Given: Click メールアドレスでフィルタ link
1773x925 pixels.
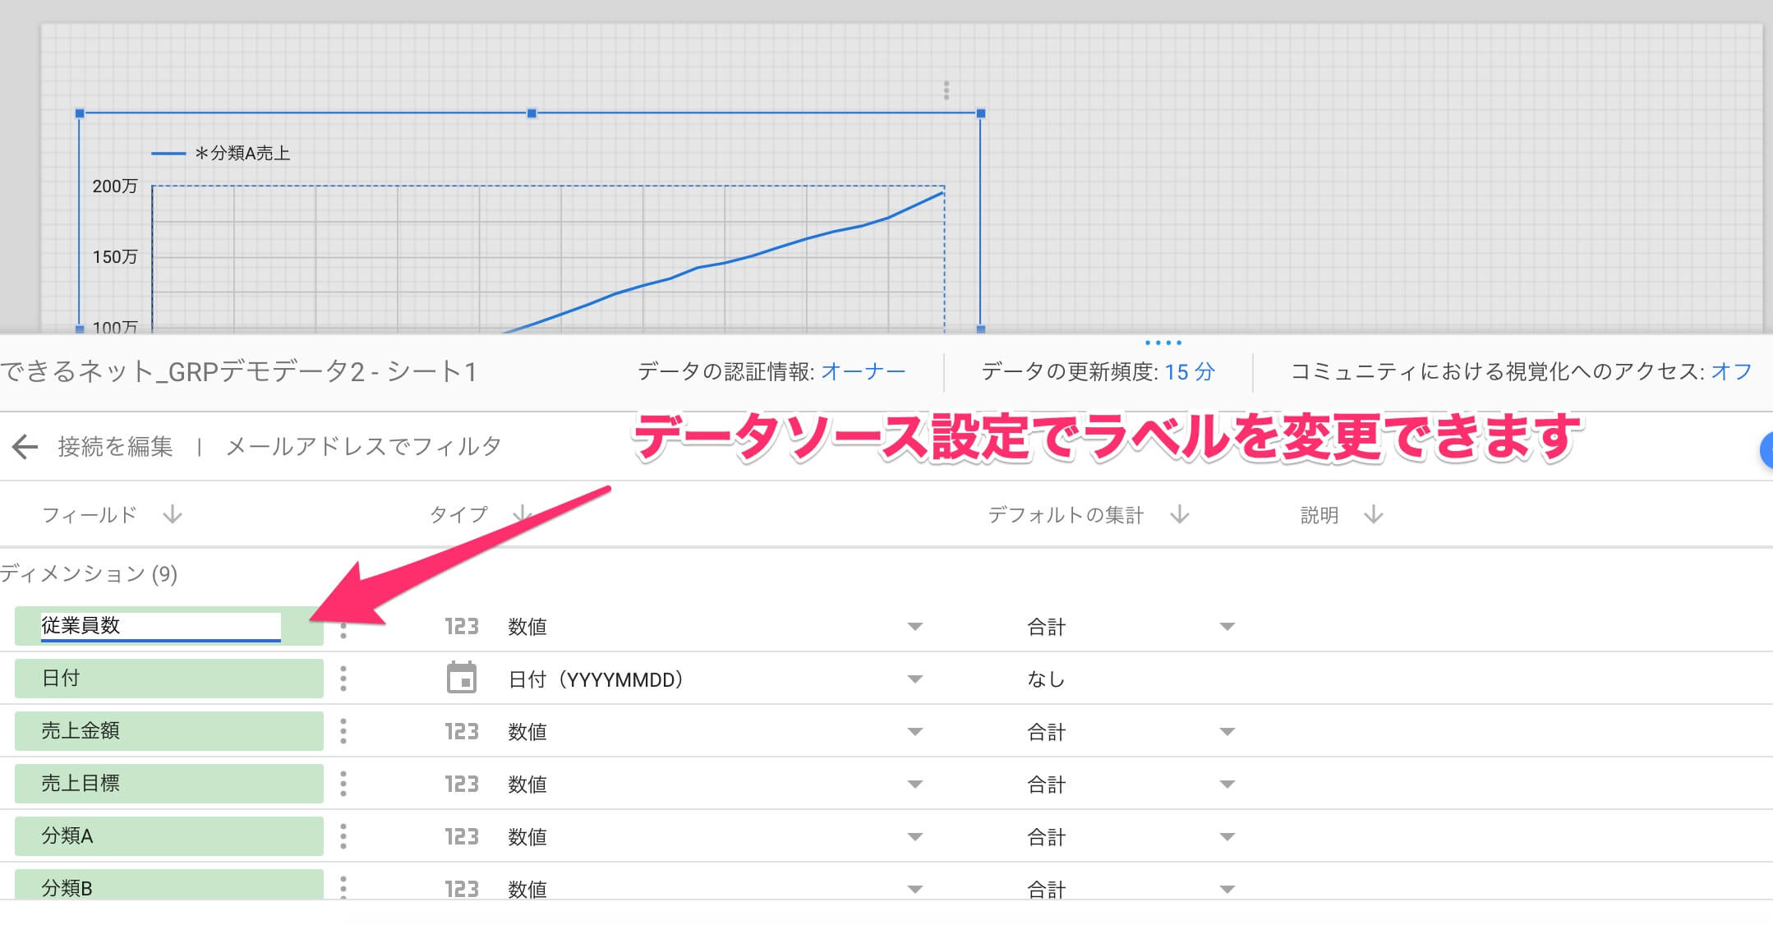Looking at the screenshot, I should click(x=363, y=446).
